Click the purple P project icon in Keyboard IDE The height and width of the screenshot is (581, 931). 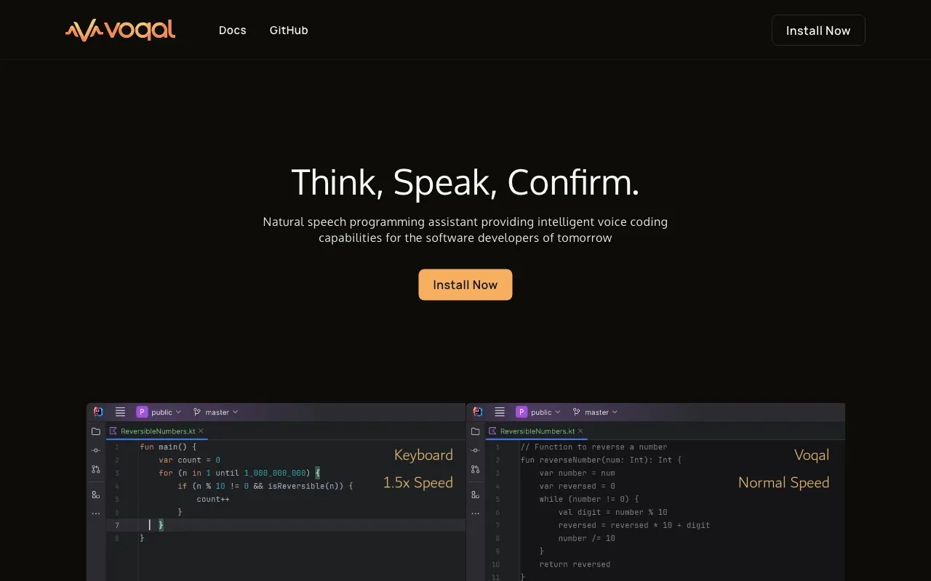[142, 412]
